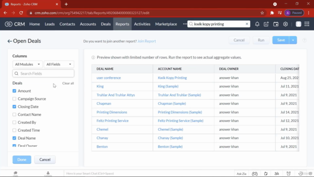Open the quick create plus icon
The image size is (314, 177).
click(266, 24)
